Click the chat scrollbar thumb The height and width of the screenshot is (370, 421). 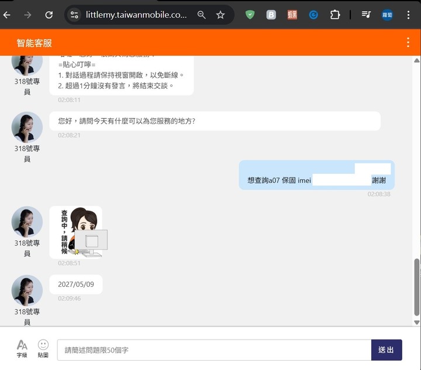(x=417, y=287)
